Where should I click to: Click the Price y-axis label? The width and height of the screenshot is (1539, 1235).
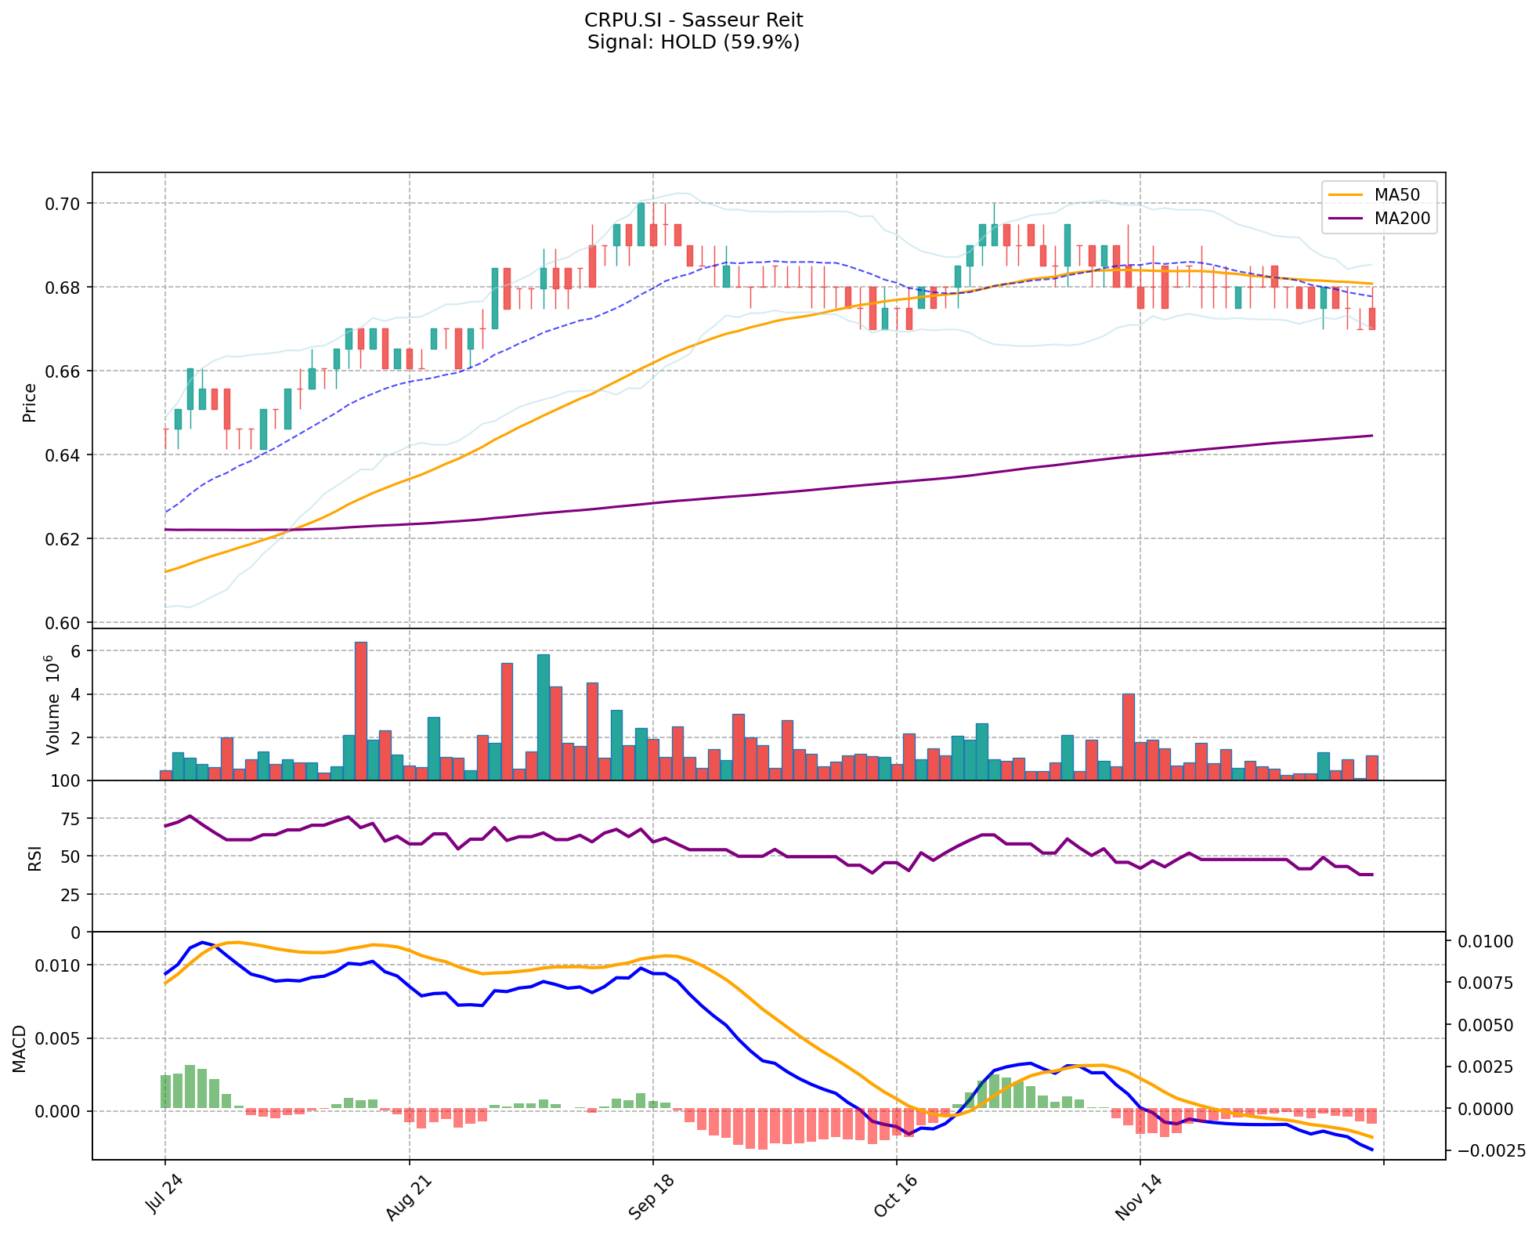(x=30, y=402)
